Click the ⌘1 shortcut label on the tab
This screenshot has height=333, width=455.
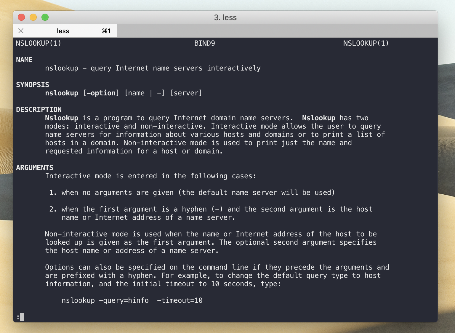coord(106,31)
